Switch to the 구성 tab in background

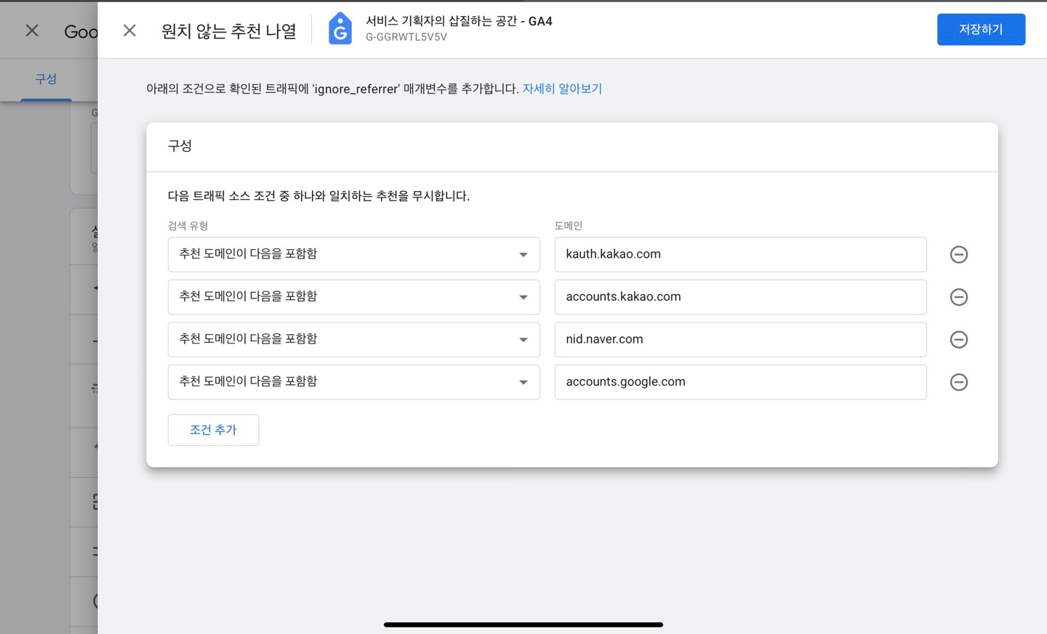pyautogui.click(x=46, y=78)
